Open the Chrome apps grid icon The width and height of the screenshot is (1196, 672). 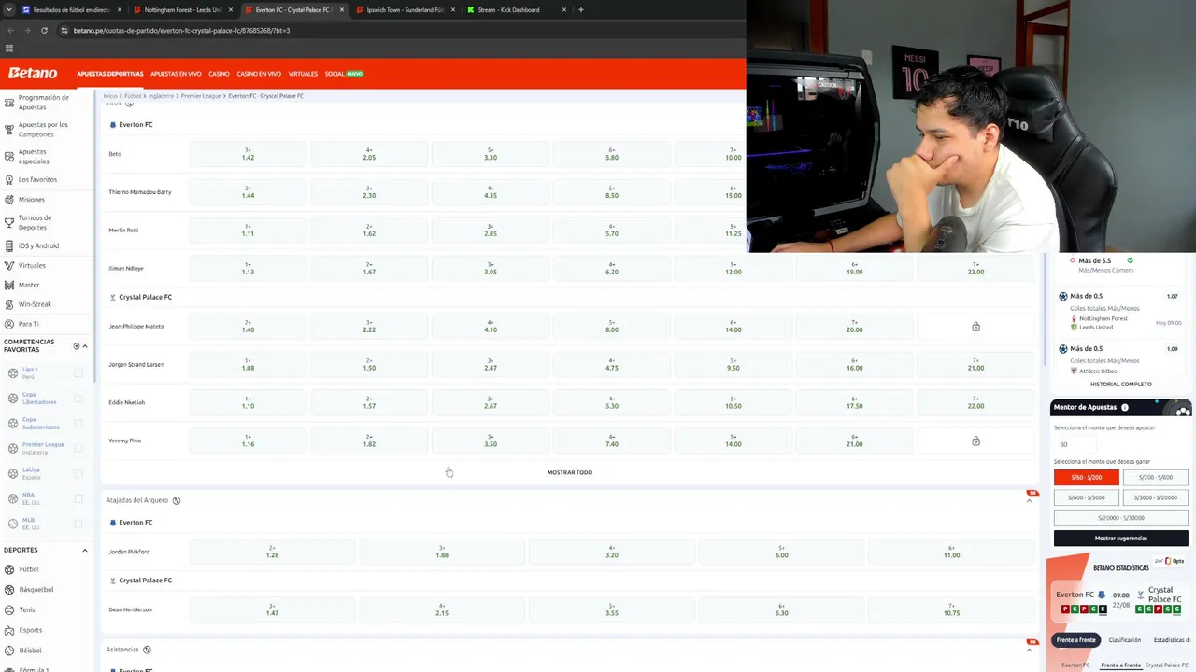(9, 49)
